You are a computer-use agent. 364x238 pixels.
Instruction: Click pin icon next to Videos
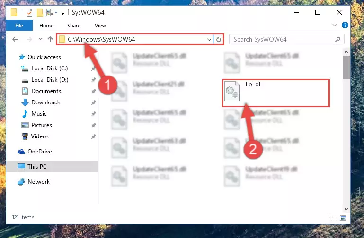pos(93,136)
